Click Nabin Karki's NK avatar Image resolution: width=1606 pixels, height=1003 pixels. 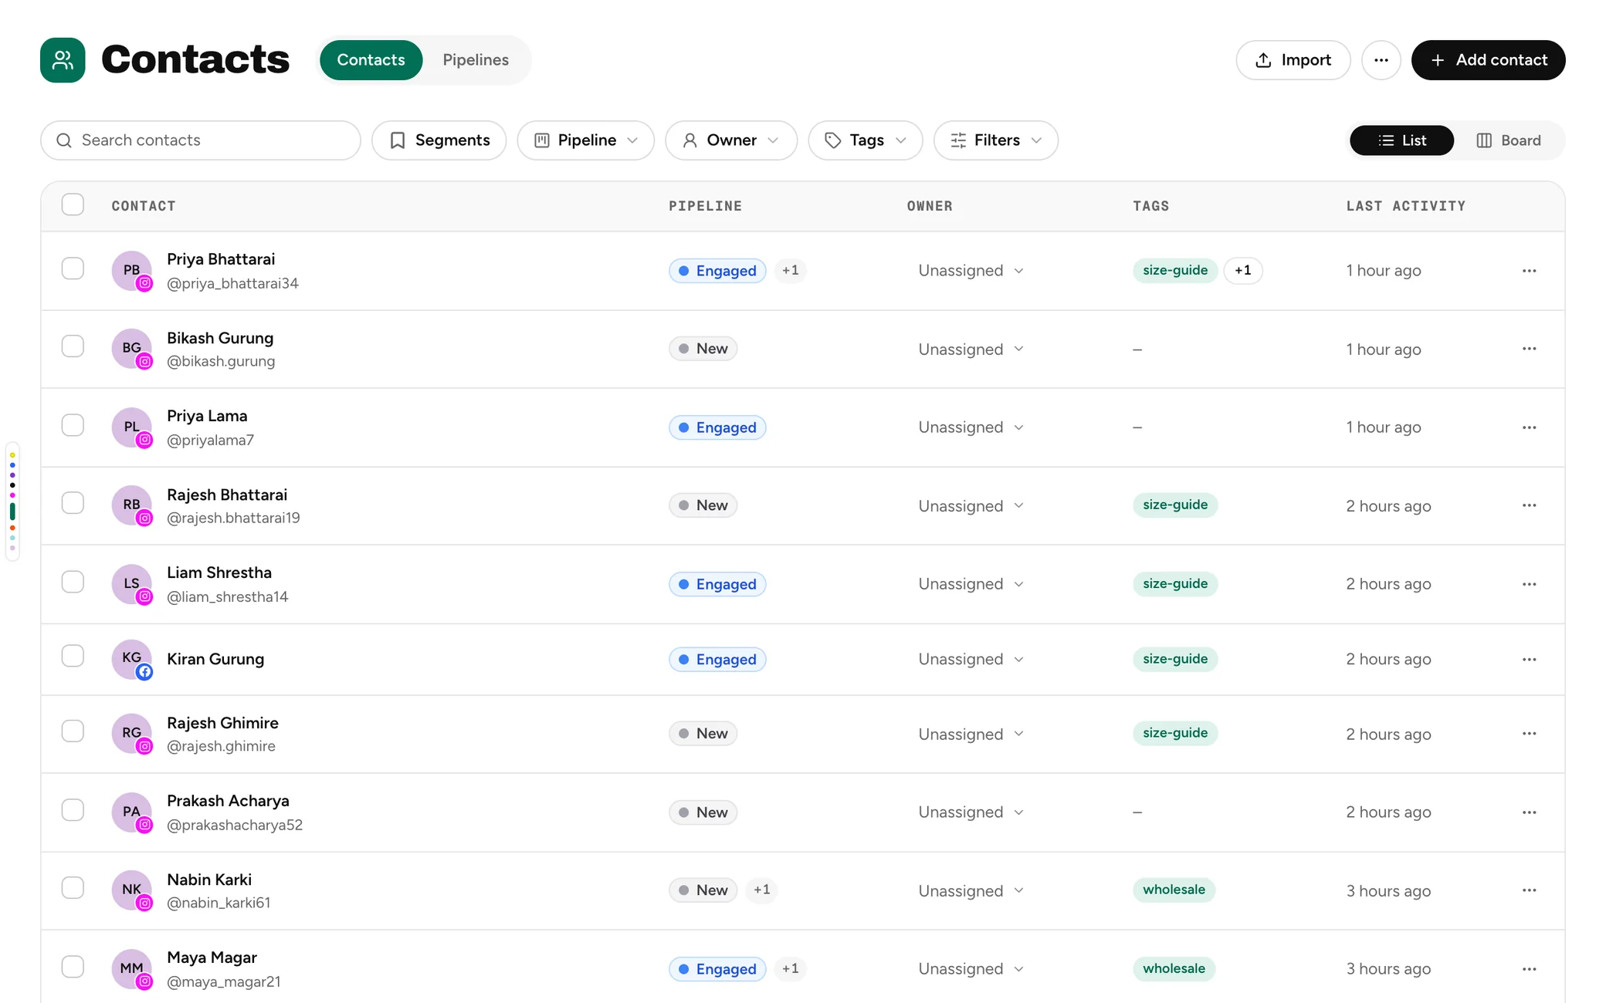[x=132, y=890]
